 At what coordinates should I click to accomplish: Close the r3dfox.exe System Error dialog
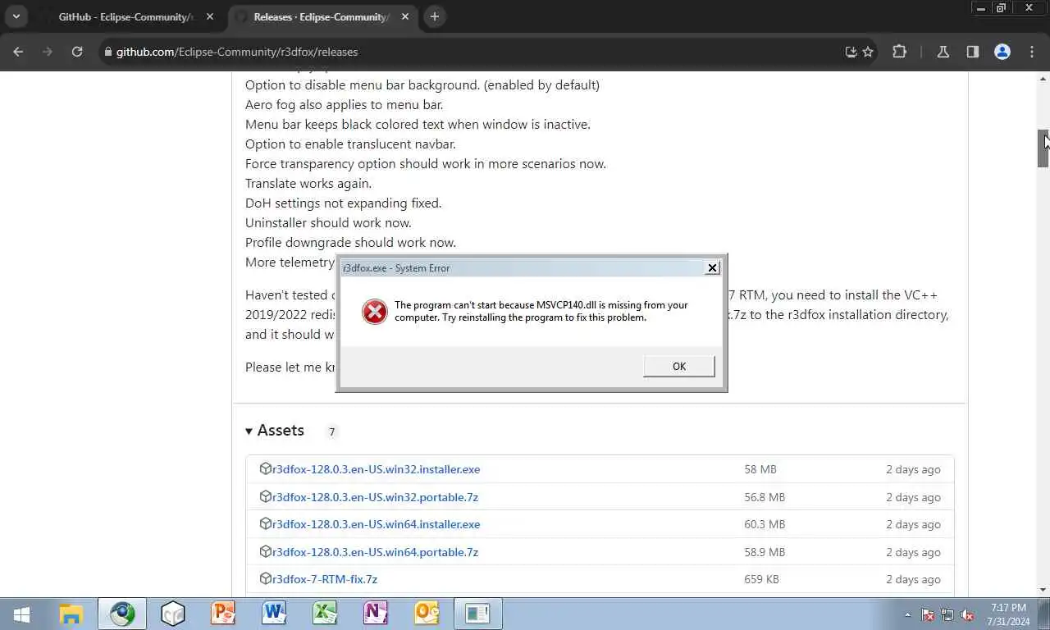click(712, 267)
